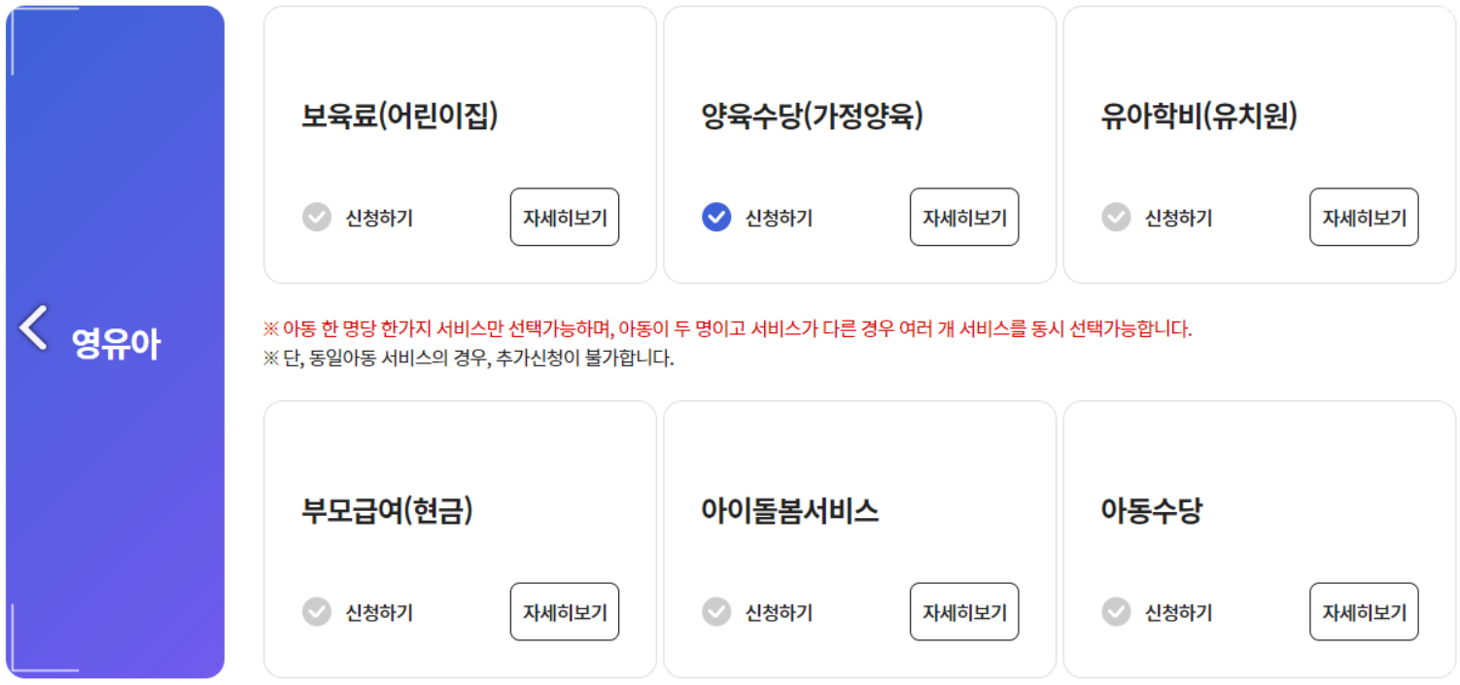Open 자세히보기 for 아이돌봄서비스

tap(963, 611)
